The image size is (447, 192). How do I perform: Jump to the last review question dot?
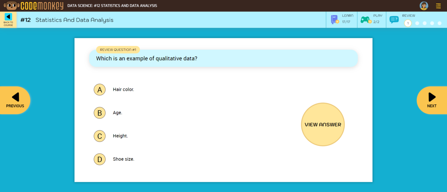point(440,23)
